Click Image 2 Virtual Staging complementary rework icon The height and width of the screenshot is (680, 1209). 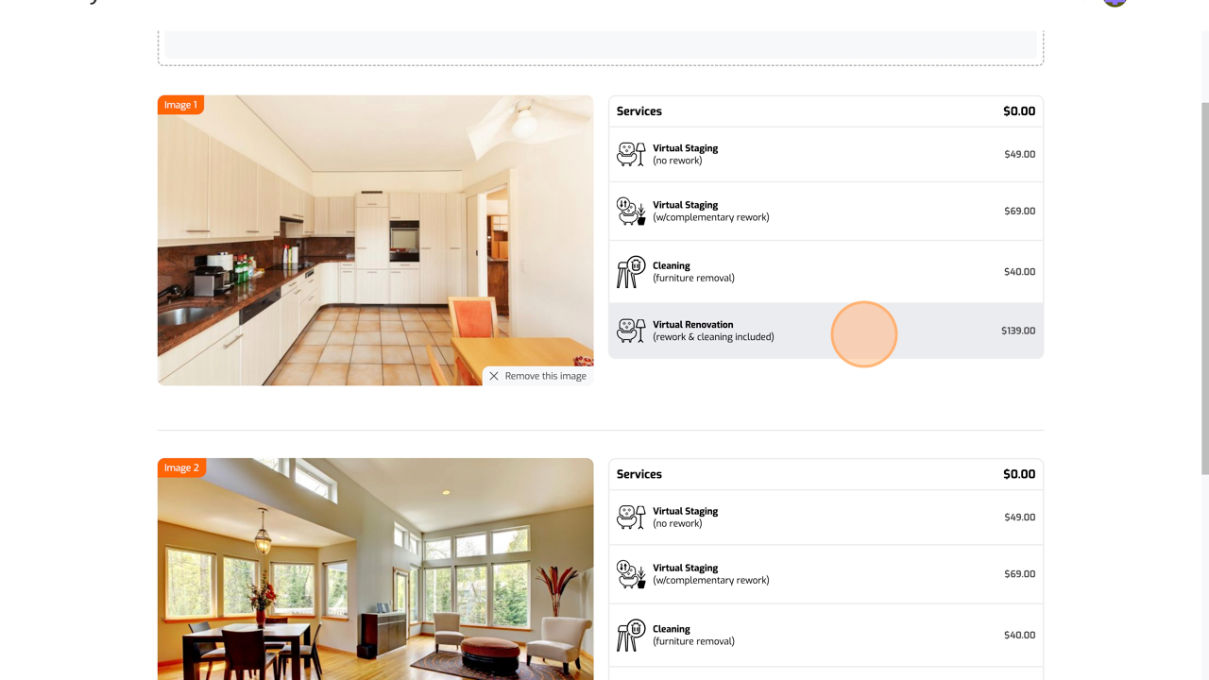coord(631,574)
